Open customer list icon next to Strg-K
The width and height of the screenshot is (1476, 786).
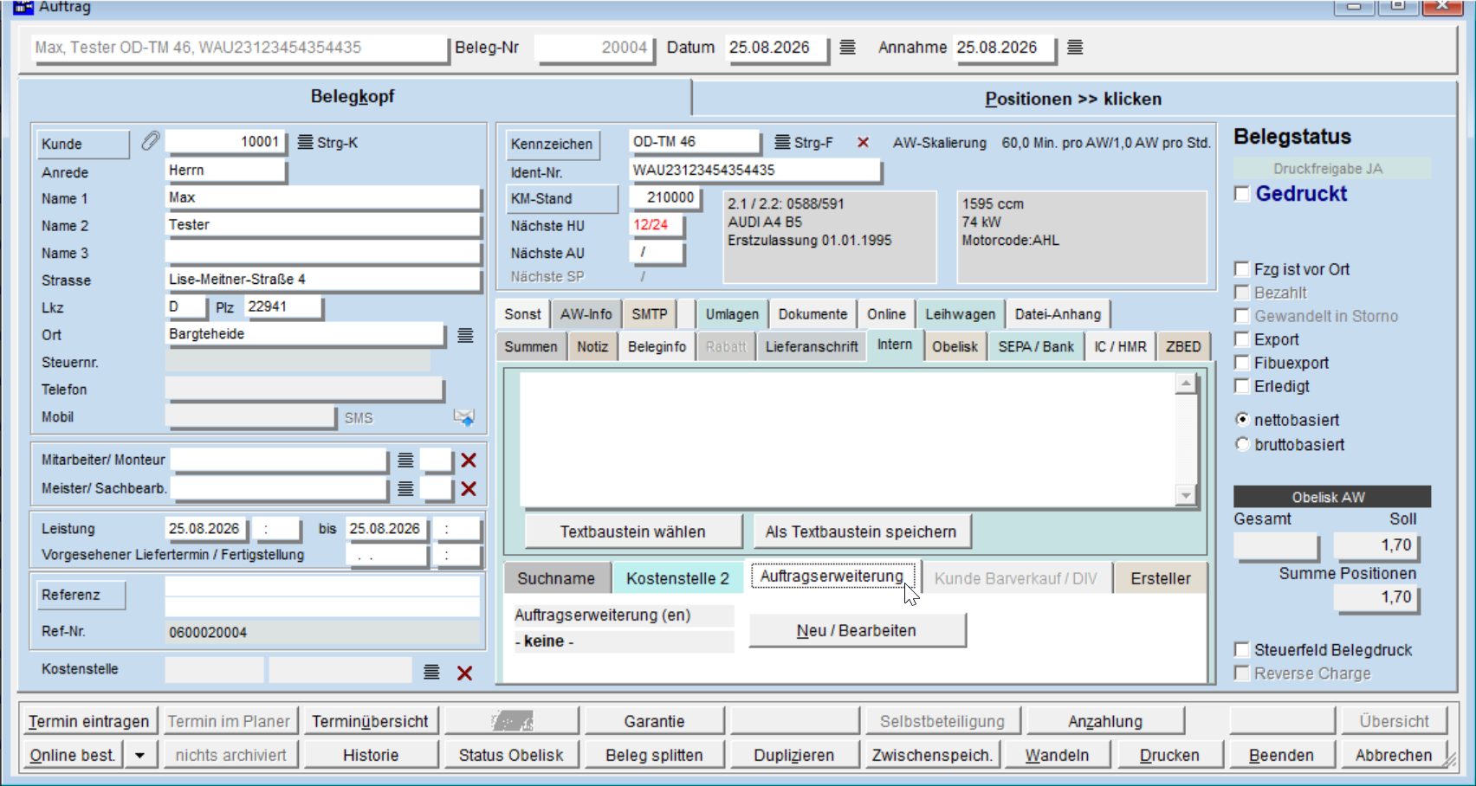(x=305, y=142)
